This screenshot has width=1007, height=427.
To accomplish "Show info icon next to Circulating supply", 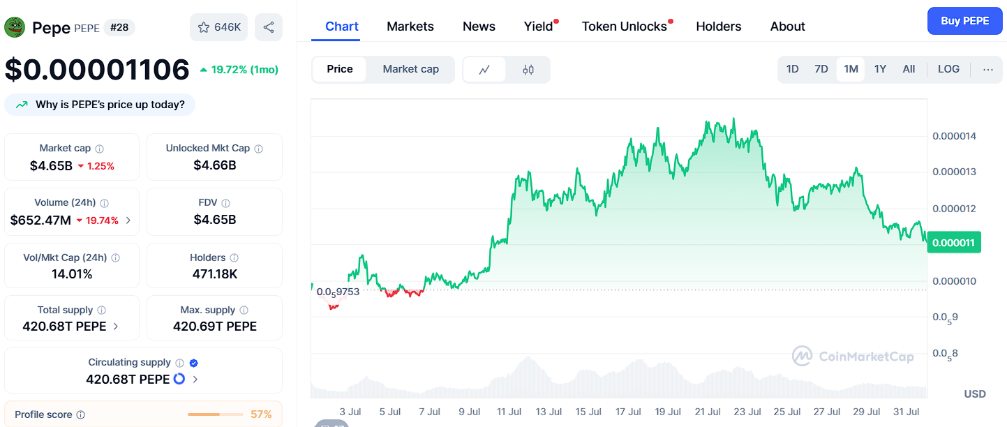I will 180,363.
